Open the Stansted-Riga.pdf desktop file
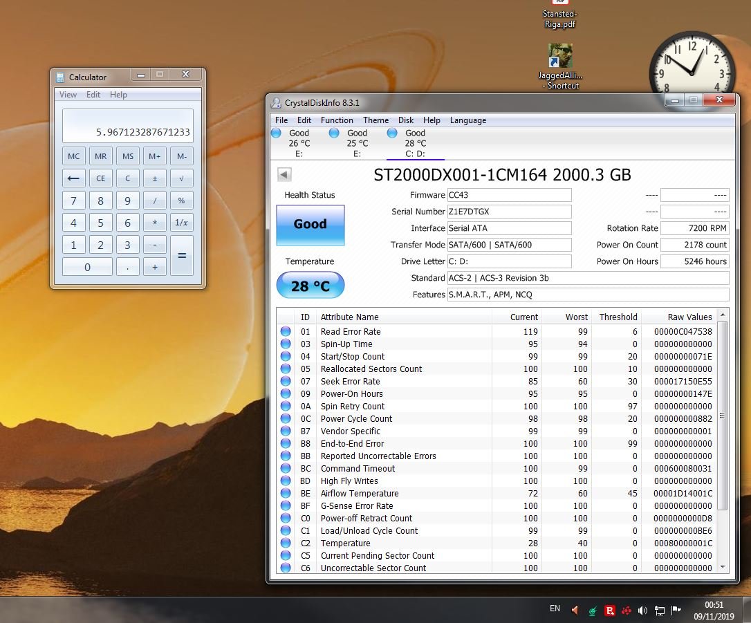Screen dimensions: 751x623 click(x=559, y=15)
